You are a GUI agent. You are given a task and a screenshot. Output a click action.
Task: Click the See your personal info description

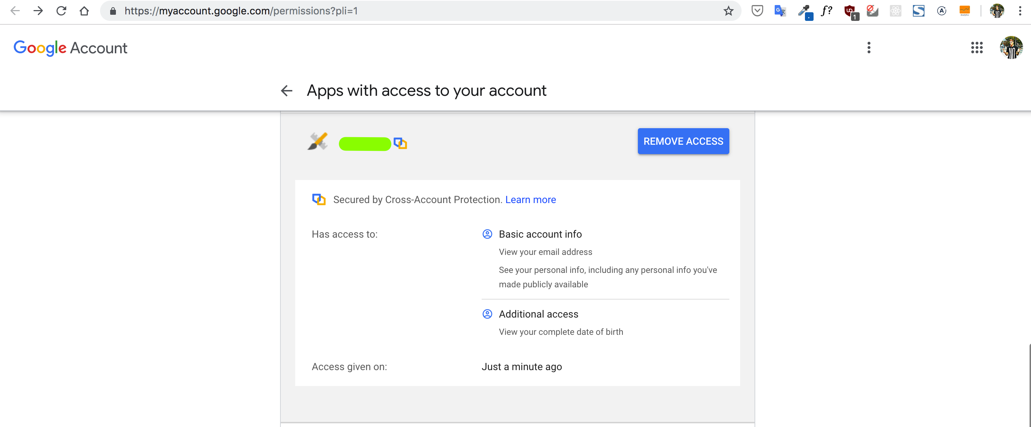(608, 277)
